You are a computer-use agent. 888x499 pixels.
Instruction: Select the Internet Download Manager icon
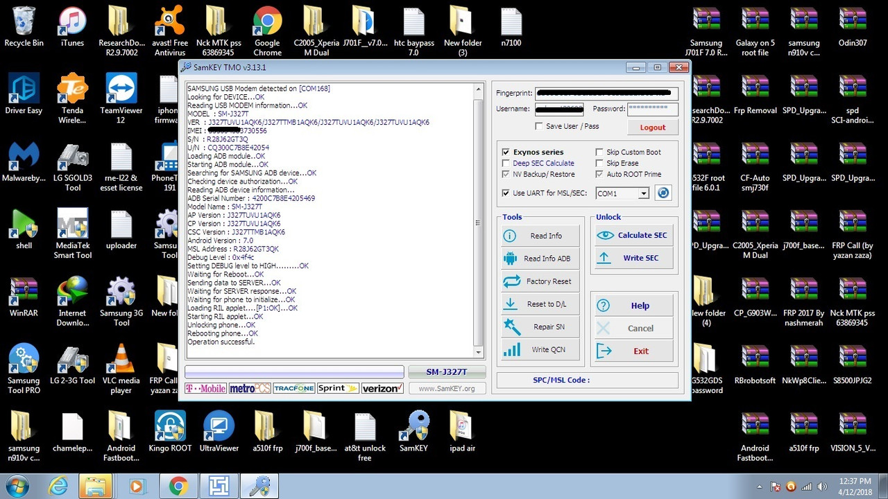tap(72, 301)
